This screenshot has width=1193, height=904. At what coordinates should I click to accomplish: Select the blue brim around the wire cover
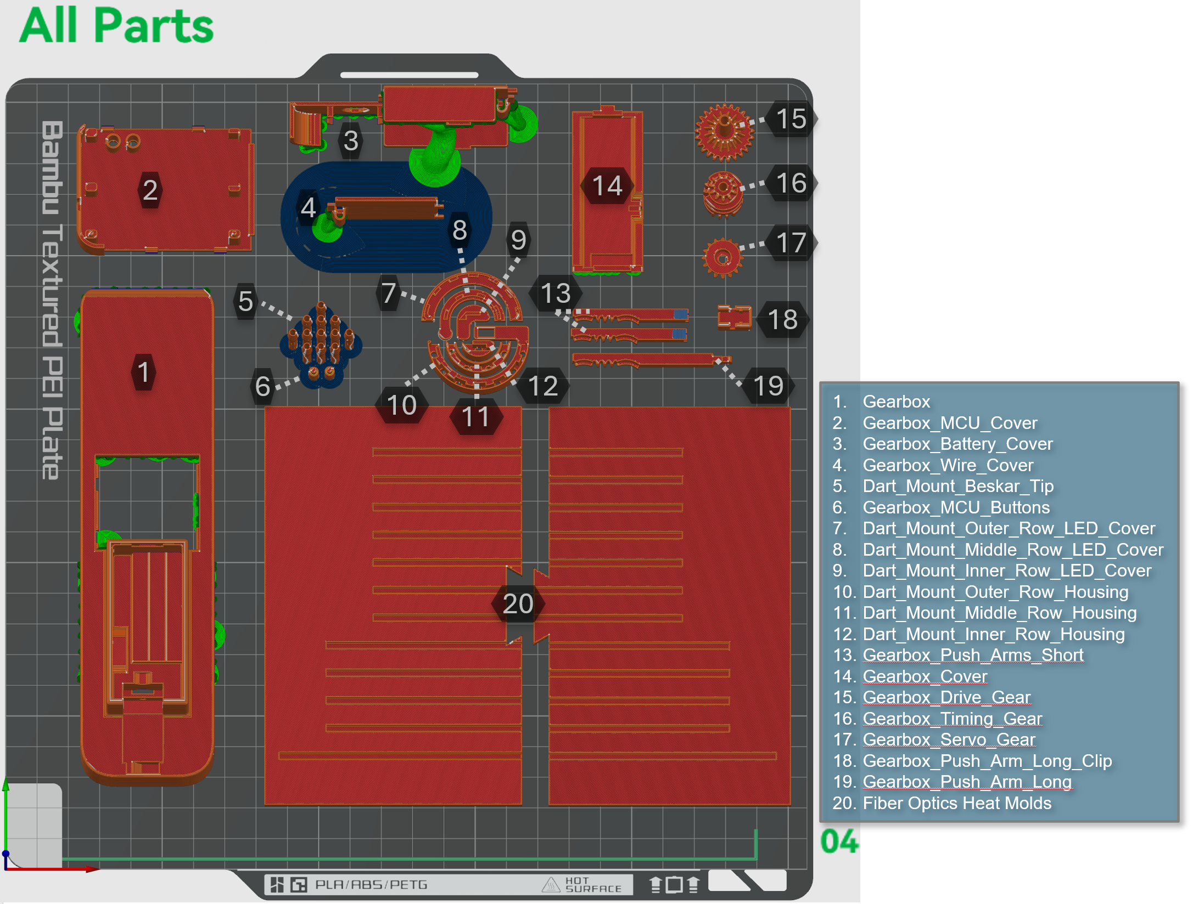pos(384,250)
